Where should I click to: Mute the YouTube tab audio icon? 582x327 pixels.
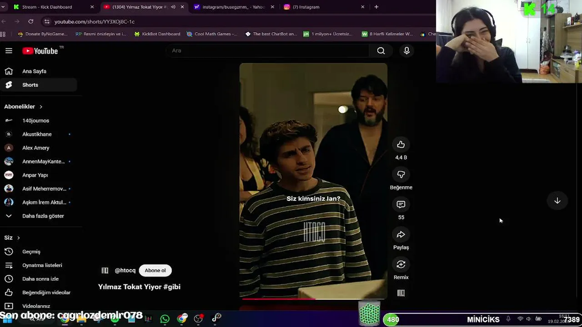(173, 7)
